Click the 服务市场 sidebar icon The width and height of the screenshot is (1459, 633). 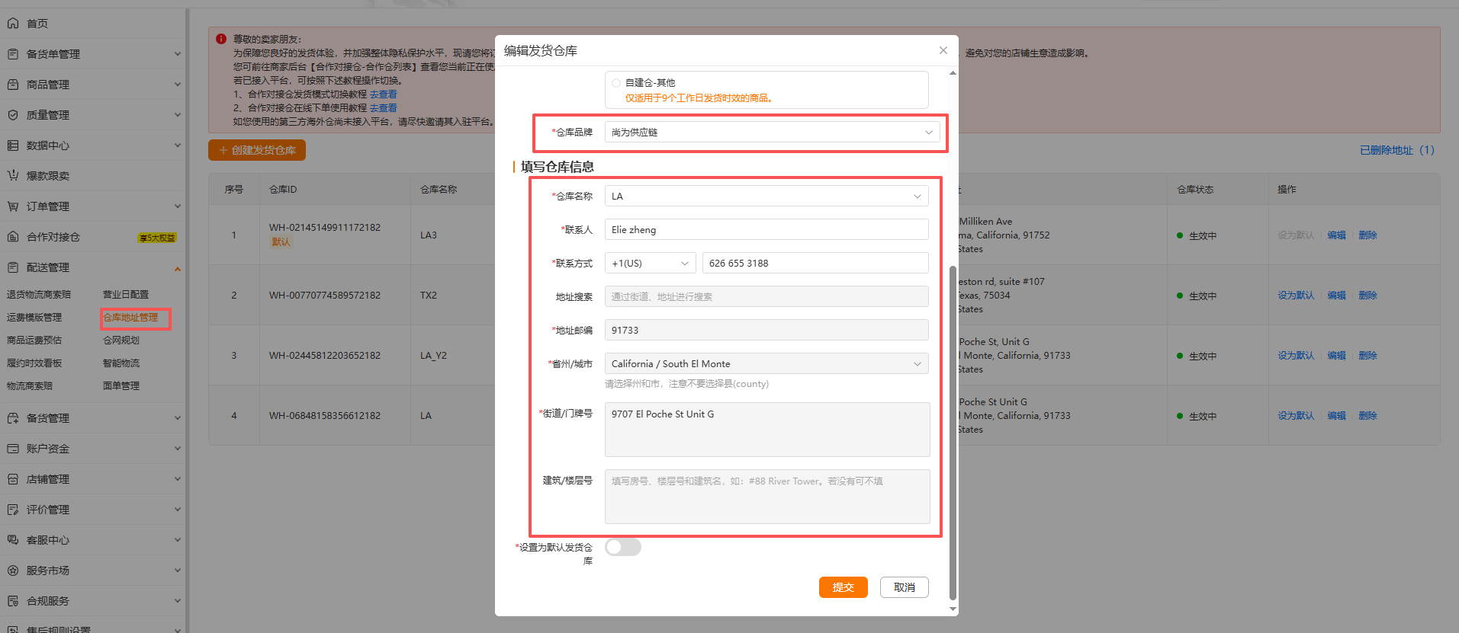[13, 571]
